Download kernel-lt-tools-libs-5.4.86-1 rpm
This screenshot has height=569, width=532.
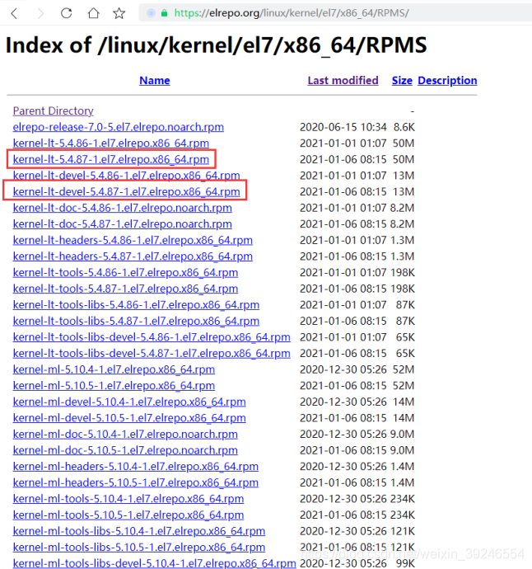click(136, 304)
